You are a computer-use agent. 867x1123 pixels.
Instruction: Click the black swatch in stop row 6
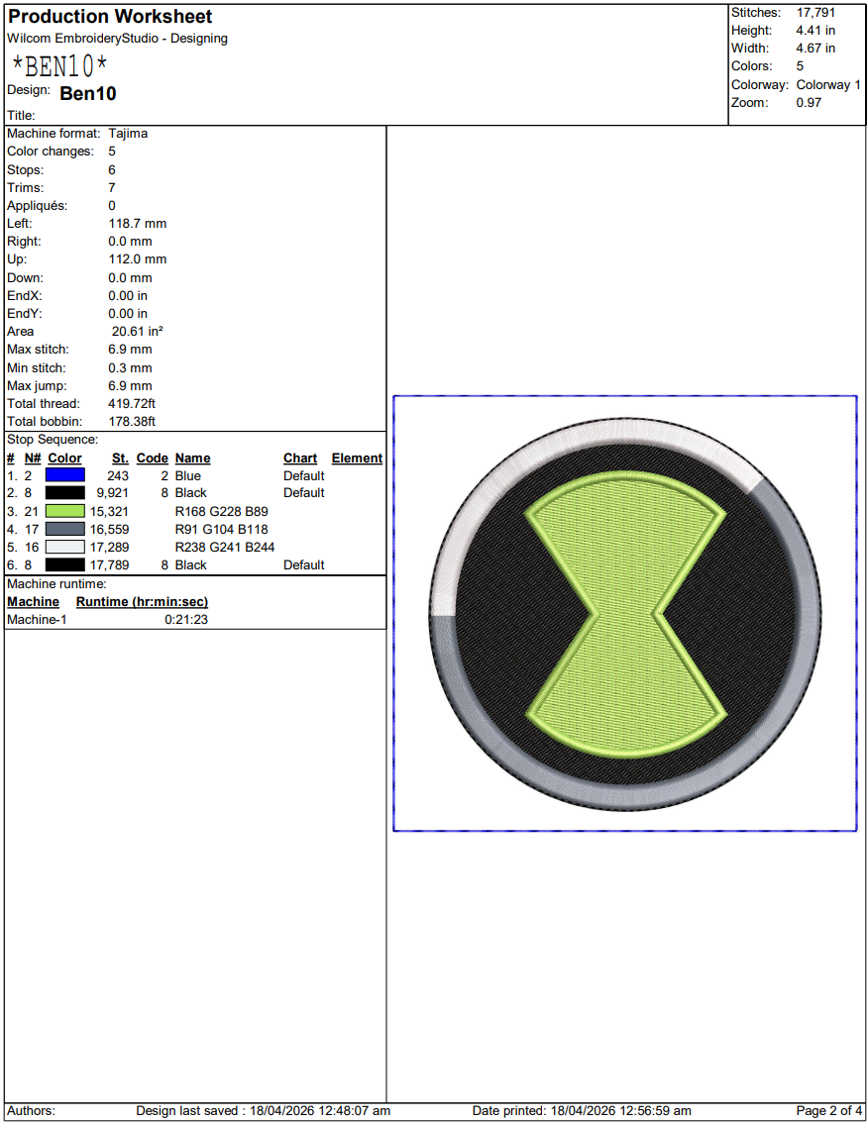point(64,565)
